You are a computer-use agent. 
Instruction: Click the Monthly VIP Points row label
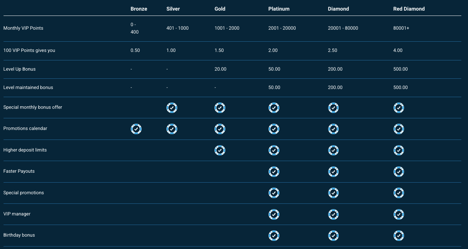pyautogui.click(x=23, y=28)
